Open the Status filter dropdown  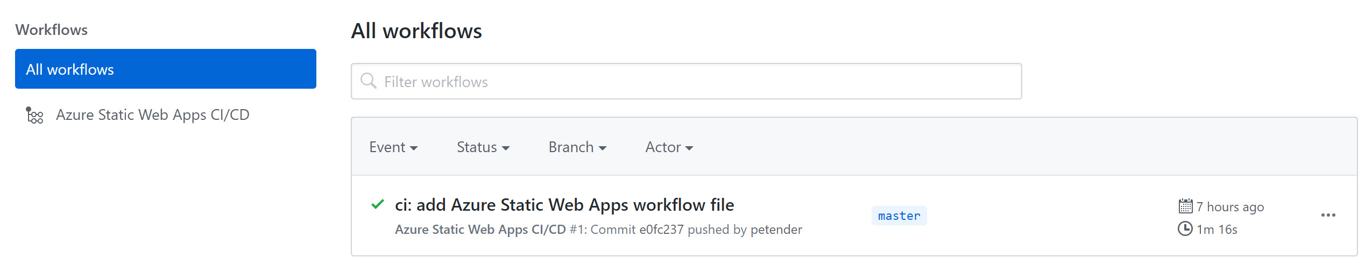point(483,147)
